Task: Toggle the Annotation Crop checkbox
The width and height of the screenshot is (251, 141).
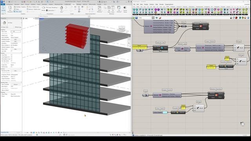Action: click(x=11, y=59)
